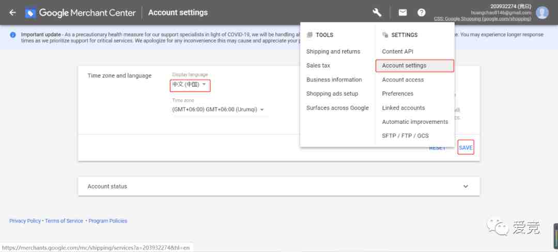
Task: Open the mail notifications icon
Action: click(402, 13)
